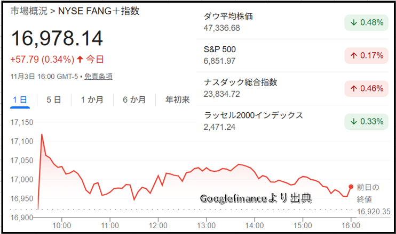This screenshot has width=396, height=234.
Task: Click the 市場概況 breadcrumb link
Action: [x=26, y=11]
